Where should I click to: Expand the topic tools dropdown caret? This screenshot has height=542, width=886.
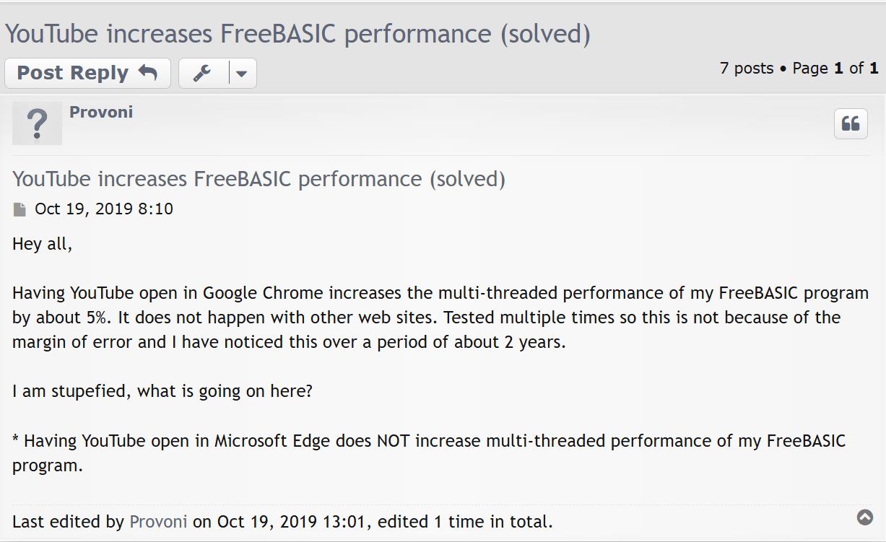click(242, 73)
